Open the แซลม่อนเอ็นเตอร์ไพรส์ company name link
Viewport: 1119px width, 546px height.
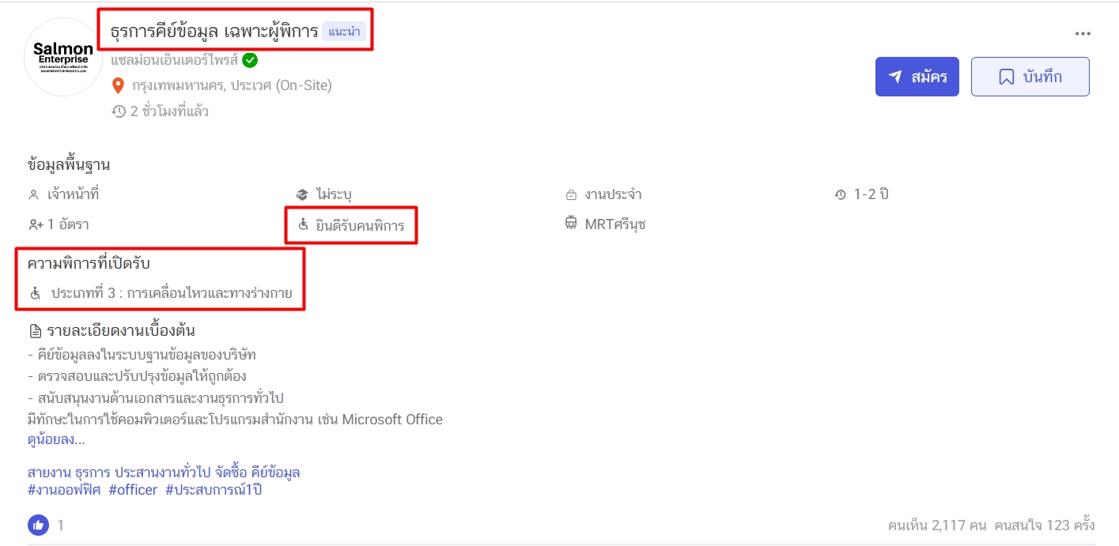174,60
